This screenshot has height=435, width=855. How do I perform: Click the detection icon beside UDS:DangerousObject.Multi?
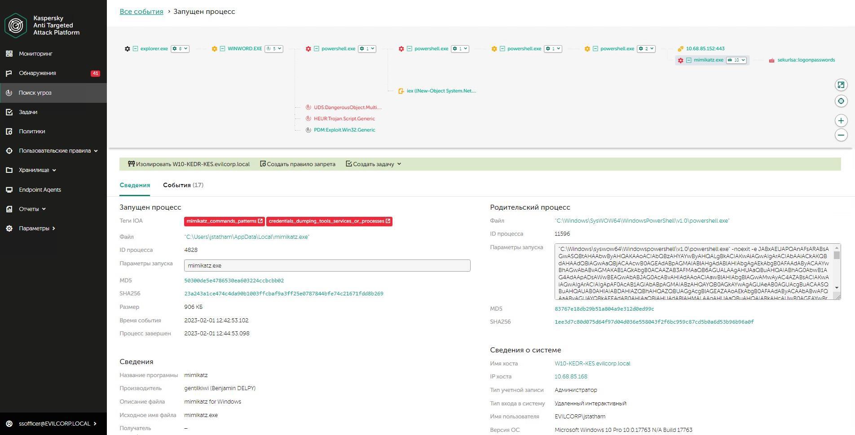click(308, 108)
